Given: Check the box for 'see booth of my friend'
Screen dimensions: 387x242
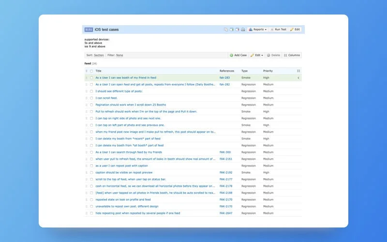Looking at the screenshot, I should pyautogui.click(x=91, y=78).
